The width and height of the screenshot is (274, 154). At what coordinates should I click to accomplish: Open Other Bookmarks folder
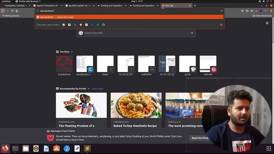tap(262, 16)
